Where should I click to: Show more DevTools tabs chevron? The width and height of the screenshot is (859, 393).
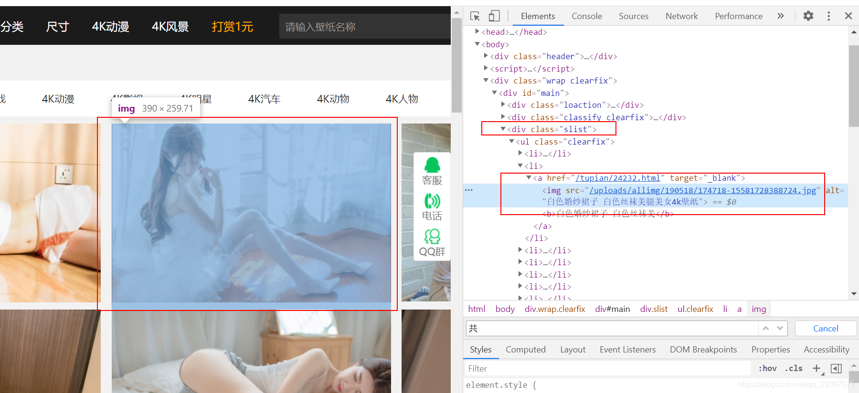pyautogui.click(x=781, y=16)
